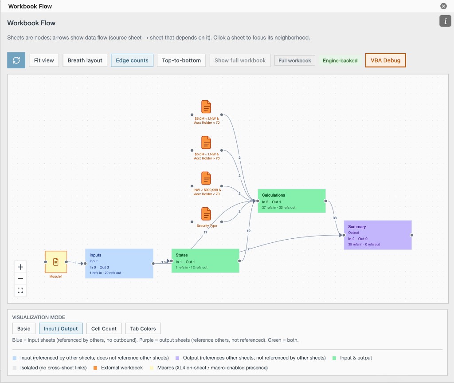Toggle Top-to-bottom layout
The image size is (454, 383).
click(x=181, y=60)
